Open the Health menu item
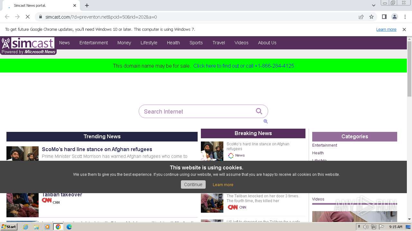This screenshot has width=412, height=231. point(173,43)
